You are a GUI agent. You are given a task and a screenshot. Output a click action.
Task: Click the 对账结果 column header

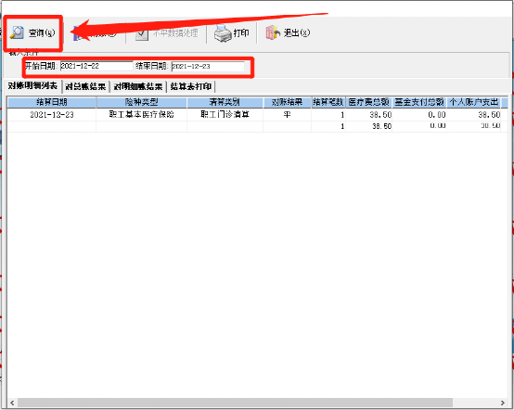tap(288, 102)
